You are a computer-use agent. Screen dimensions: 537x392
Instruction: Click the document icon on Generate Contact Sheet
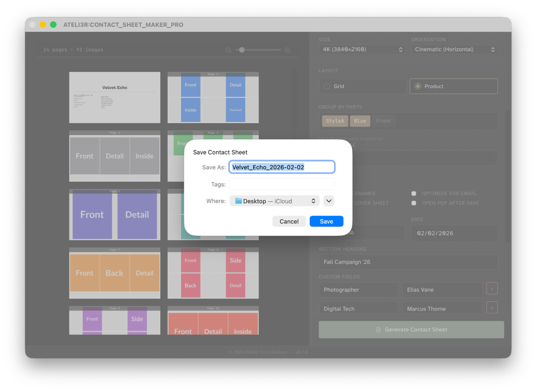[x=378, y=329]
